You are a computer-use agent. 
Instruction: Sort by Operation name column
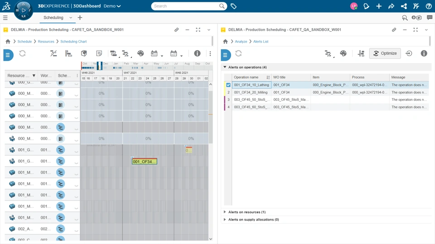(x=251, y=77)
